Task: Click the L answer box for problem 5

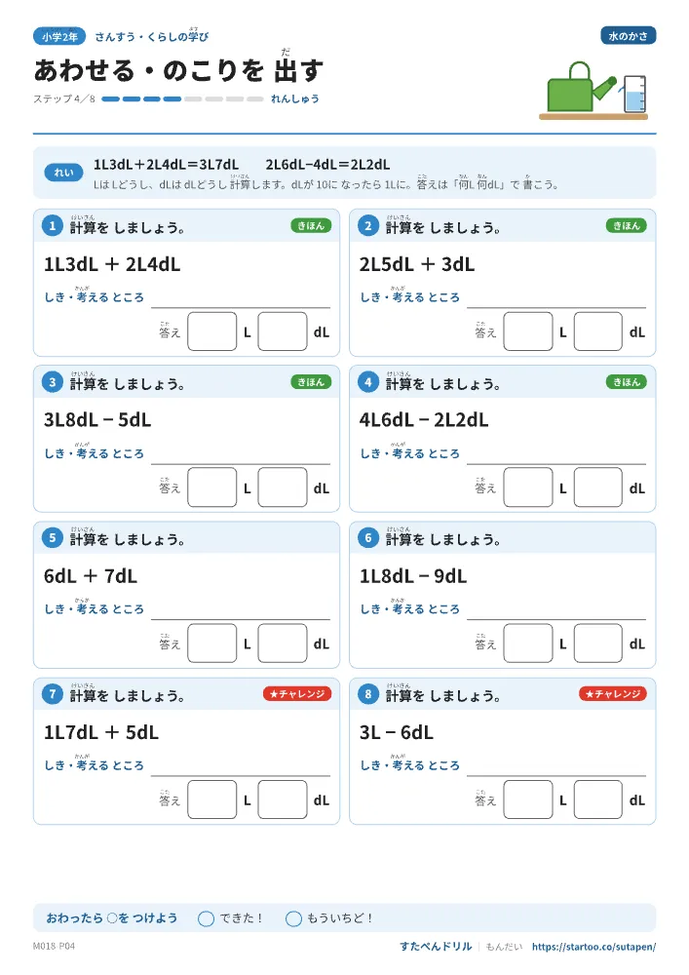Action: (x=211, y=643)
